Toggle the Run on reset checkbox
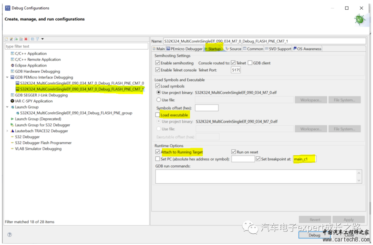Screen dimensions: 373x245 pyautogui.click(x=233, y=152)
